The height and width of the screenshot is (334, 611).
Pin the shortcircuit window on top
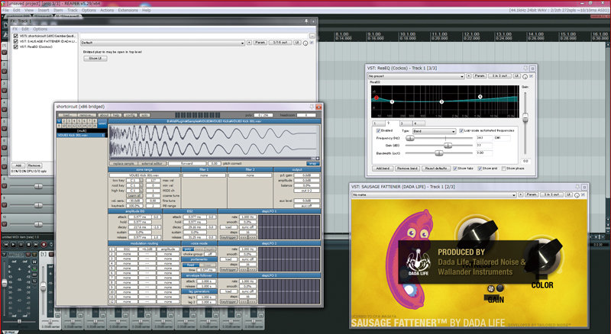point(312,108)
